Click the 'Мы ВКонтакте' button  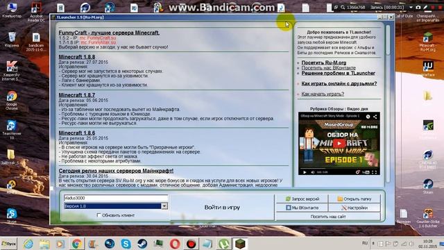coord(302,208)
